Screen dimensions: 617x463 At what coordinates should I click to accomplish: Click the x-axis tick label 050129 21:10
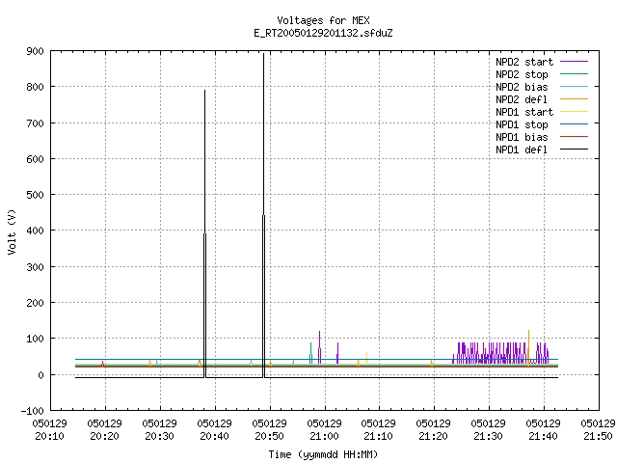pyautogui.click(x=379, y=430)
